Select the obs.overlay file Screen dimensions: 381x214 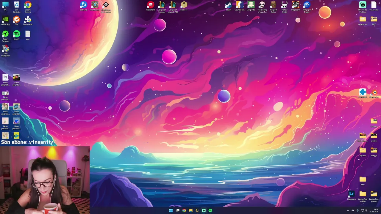coord(374,6)
